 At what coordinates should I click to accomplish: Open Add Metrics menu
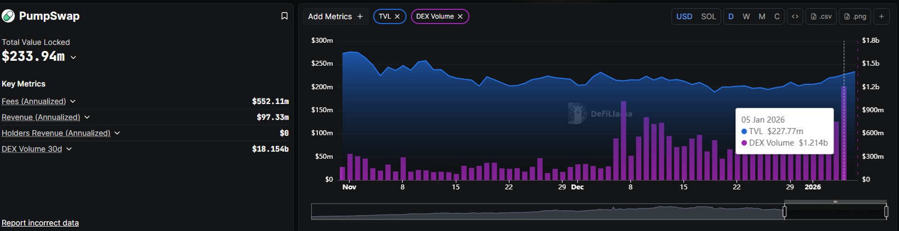point(335,16)
